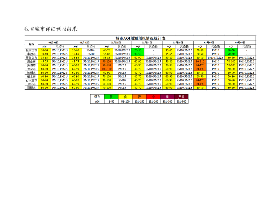Click the 301-500 AQI range legend cell
Viewport: 280px width, 198px height.
click(x=181, y=101)
